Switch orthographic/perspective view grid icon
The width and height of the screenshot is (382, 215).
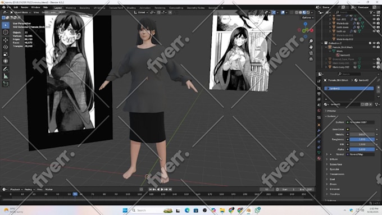pos(311,59)
